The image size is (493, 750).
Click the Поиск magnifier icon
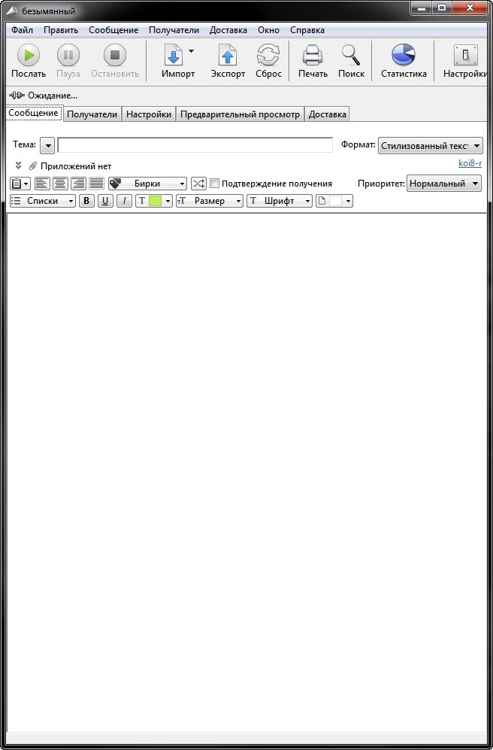[351, 56]
